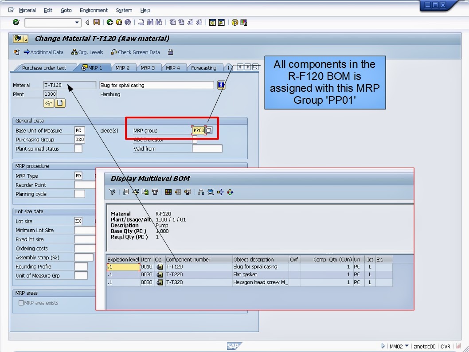469x352 pixels.
Task: Click the Find Next binoculars icon
Action: click(159, 23)
